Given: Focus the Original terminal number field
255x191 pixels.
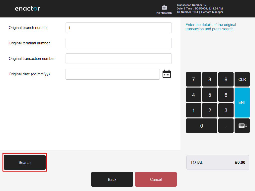Looking at the screenshot, I should click(x=119, y=43).
